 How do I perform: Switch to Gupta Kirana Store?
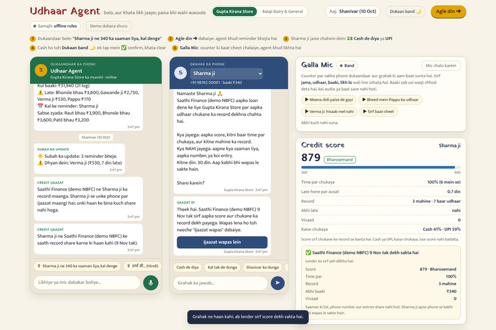pyautogui.click(x=234, y=11)
